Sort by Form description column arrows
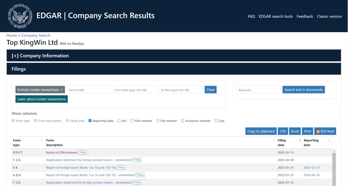348x186 pixels. point(274,140)
